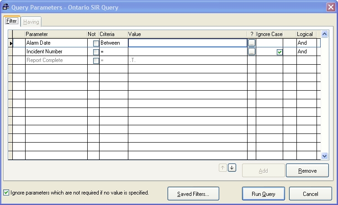Open Logical dropdown for Alarm Date row
338x205 pixels.
307,43
